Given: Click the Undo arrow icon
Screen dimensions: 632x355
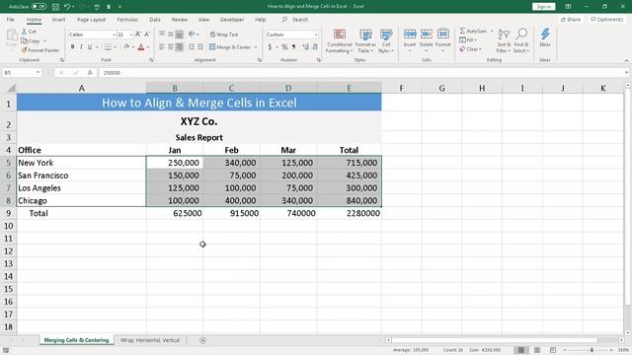Looking at the screenshot, I should (x=67, y=7).
